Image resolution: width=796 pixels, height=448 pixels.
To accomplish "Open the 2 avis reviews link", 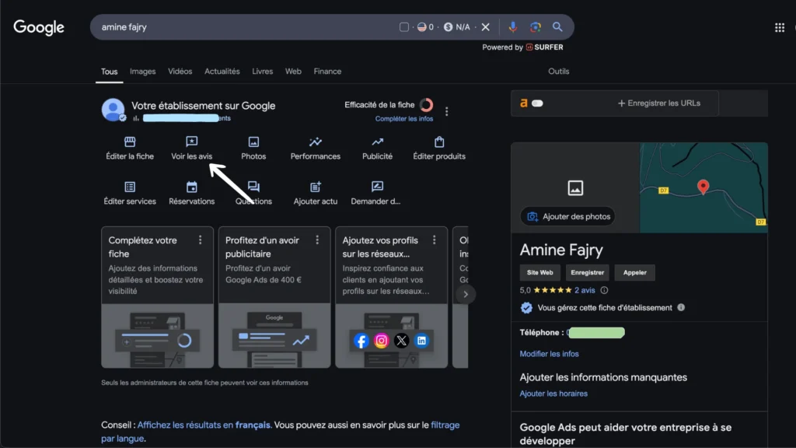I will [585, 290].
